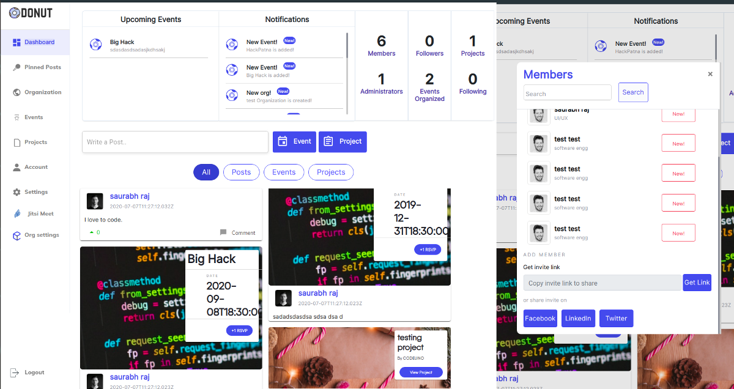Switch to the Posts feed filter
Image resolution: width=734 pixels, height=389 pixels.
point(241,172)
